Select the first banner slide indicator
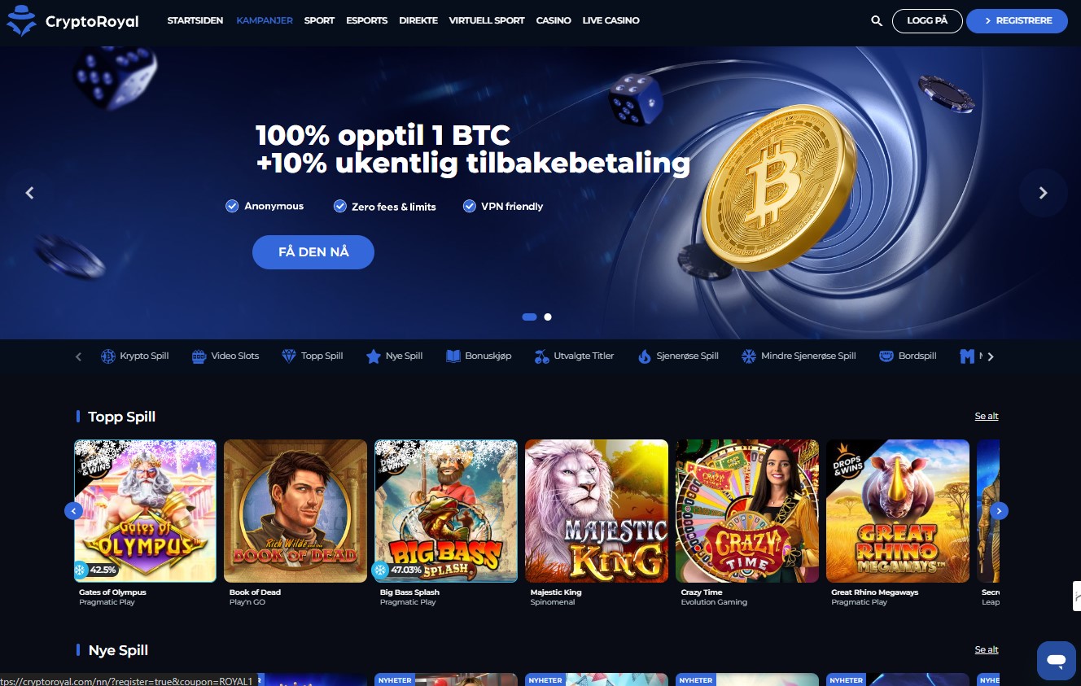Viewport: 1081px width, 686px height. 529,317
